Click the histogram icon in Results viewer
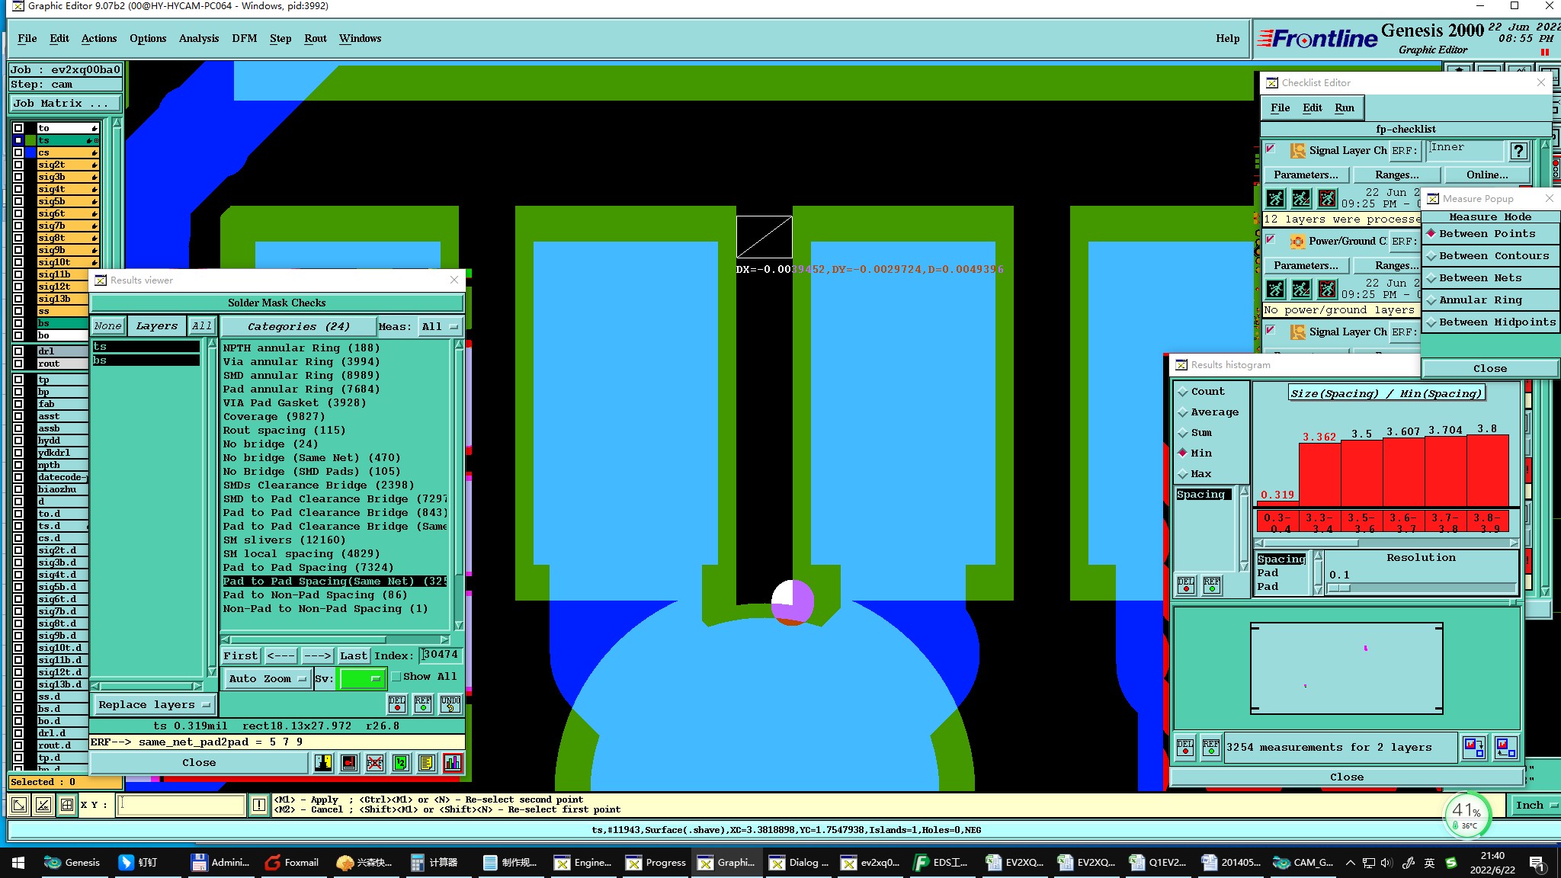The width and height of the screenshot is (1561, 878). (x=453, y=763)
